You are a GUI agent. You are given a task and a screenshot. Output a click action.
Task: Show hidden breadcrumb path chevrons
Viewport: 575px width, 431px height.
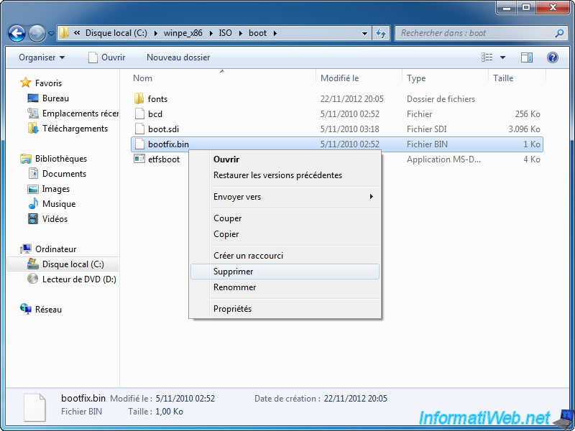click(77, 33)
